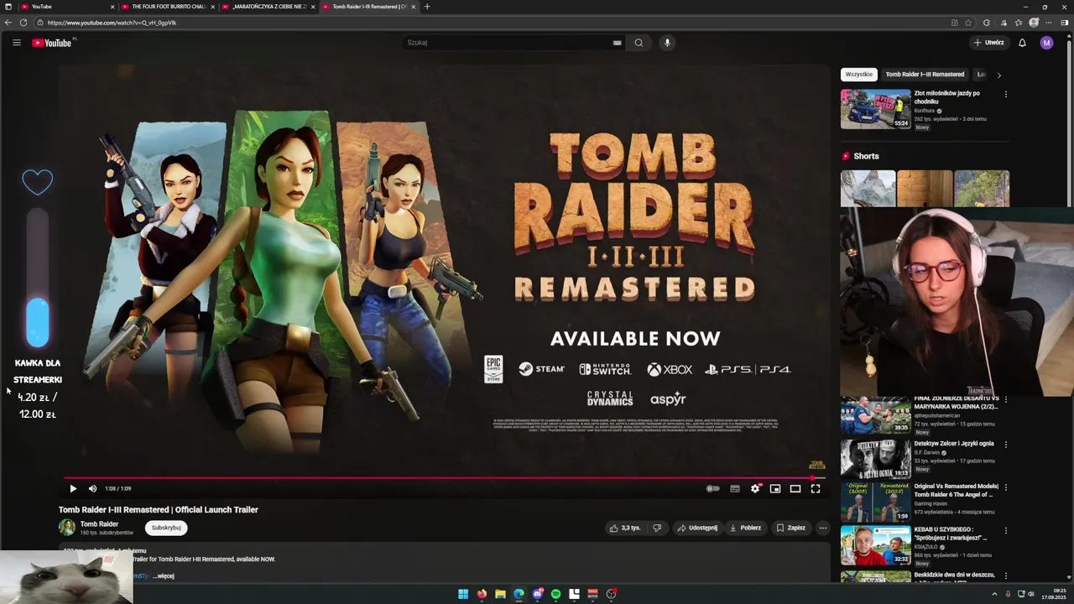Click the YouTube logo to go home
Viewport: 1074px width, 604px height.
(52, 43)
